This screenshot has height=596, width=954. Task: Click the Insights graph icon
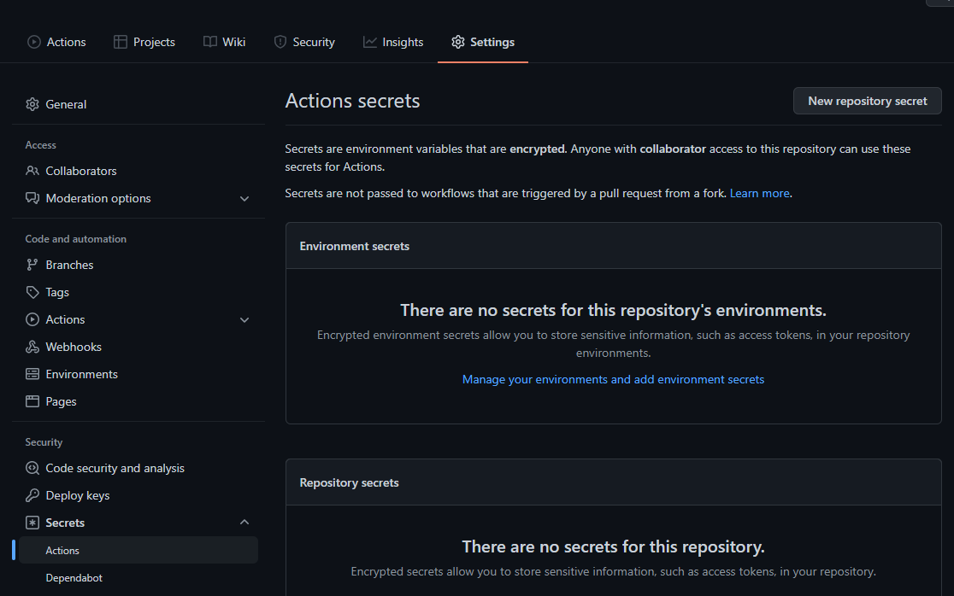[x=370, y=42]
